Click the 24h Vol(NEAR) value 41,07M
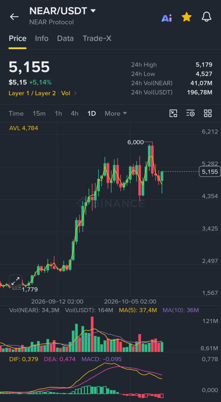 tap(201, 83)
